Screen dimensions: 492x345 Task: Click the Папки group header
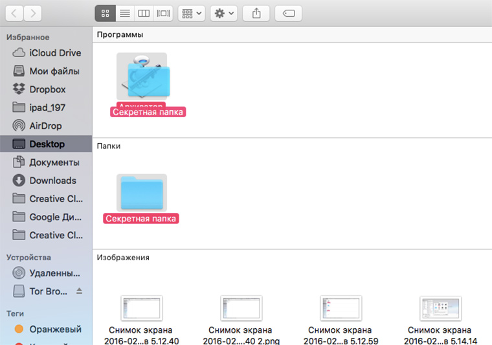109,146
